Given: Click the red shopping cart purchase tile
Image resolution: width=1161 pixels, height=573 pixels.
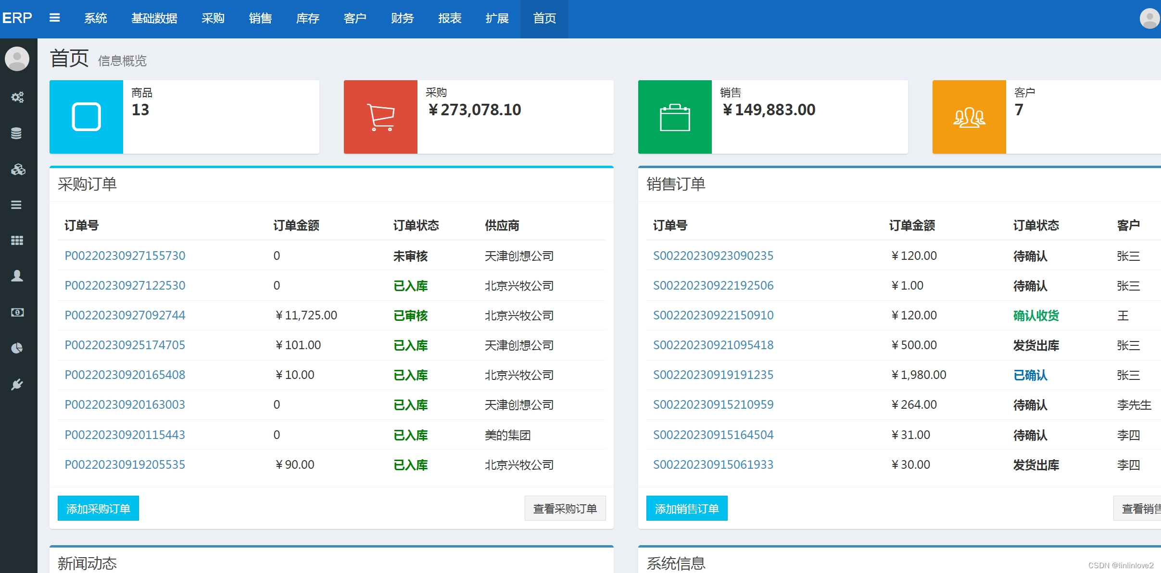Looking at the screenshot, I should click(380, 117).
